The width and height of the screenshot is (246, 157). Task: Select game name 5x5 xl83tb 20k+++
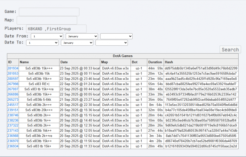tap(39, 110)
